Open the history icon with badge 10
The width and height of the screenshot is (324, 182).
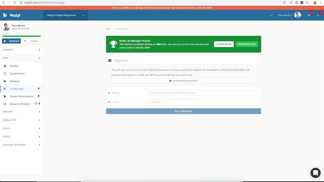click(309, 15)
